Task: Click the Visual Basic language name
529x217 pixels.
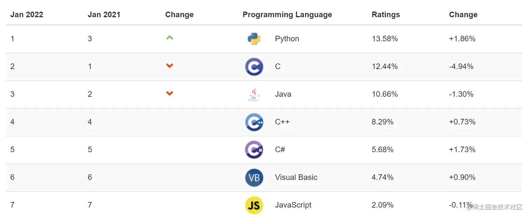Action: tap(296, 177)
